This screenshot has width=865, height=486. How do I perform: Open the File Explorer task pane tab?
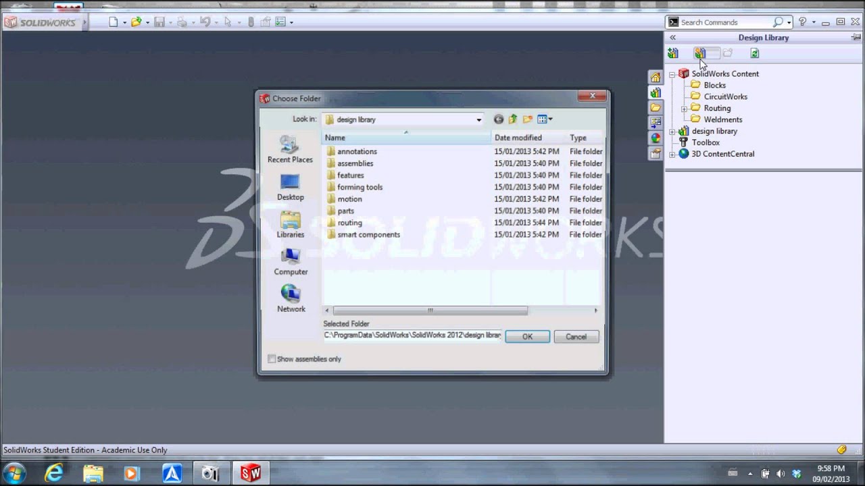(x=656, y=107)
